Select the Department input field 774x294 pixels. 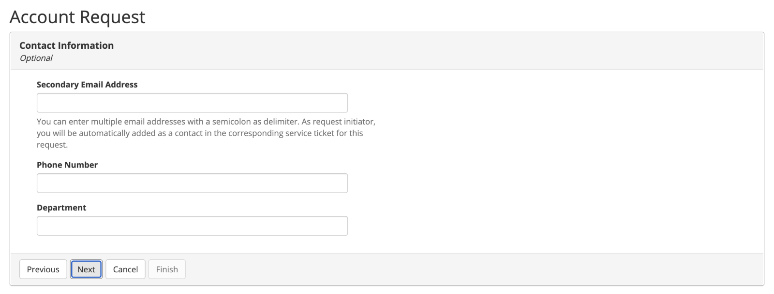(x=192, y=226)
